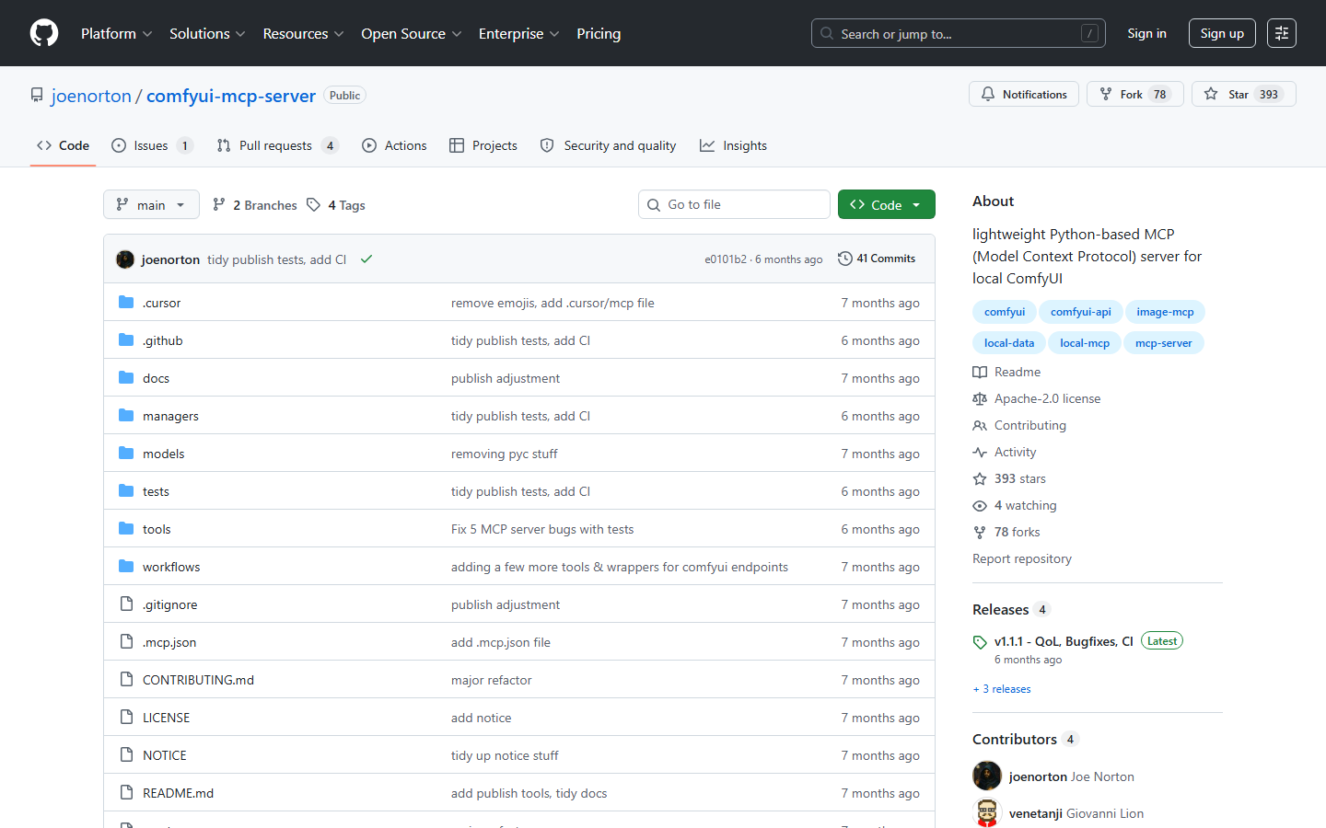Switch to the Pull requests tab
The image size is (1326, 828).
[x=278, y=145]
